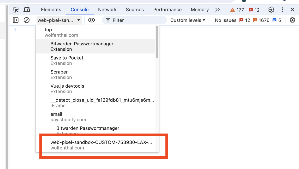Screen dimensions: 299x169
Task: Click the context list scrollbar thumb
Action: click(157, 42)
